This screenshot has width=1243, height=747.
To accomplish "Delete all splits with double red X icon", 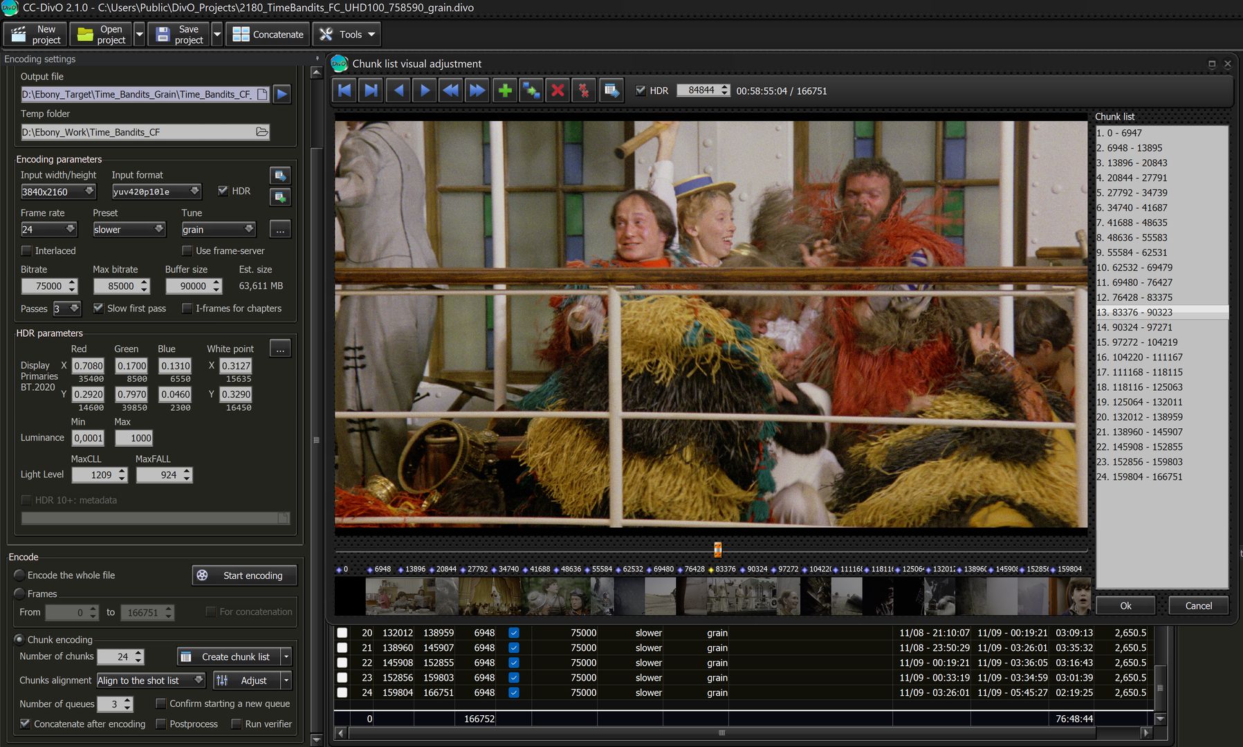I will (584, 91).
